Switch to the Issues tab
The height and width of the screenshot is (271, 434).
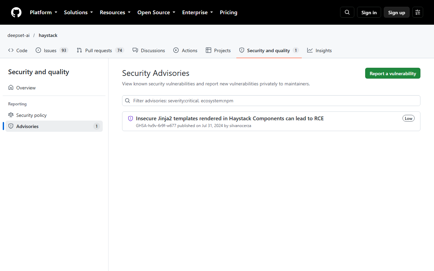coord(52,50)
